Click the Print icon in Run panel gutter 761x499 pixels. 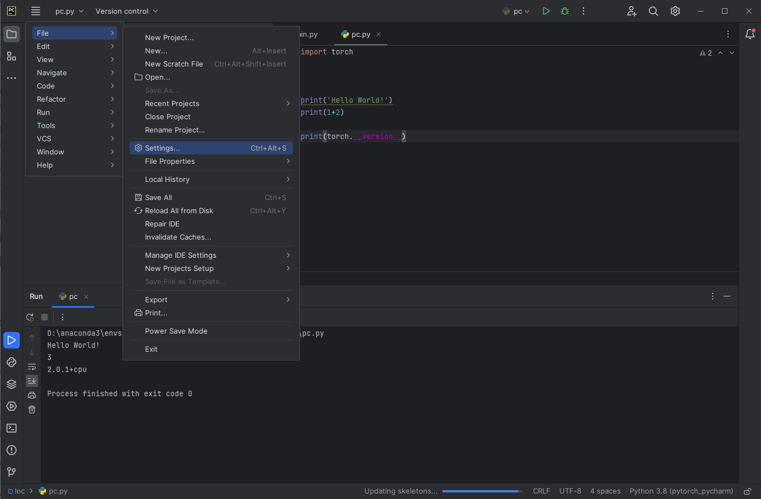pyautogui.click(x=32, y=395)
